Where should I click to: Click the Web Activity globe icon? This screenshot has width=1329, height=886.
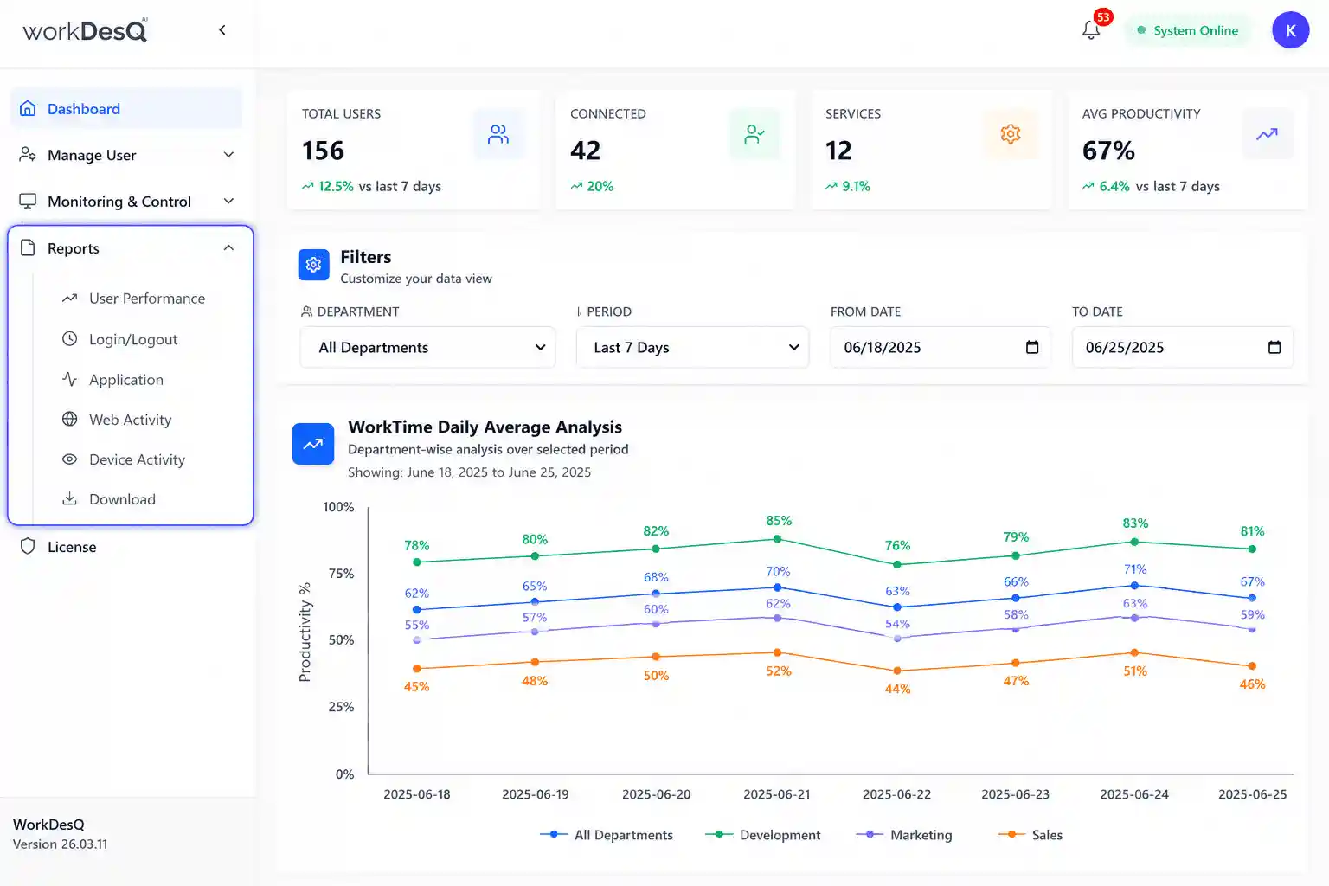point(70,419)
